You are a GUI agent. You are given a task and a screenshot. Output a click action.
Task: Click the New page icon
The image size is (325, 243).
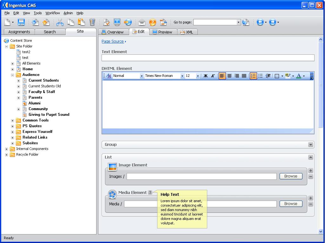(8, 22)
